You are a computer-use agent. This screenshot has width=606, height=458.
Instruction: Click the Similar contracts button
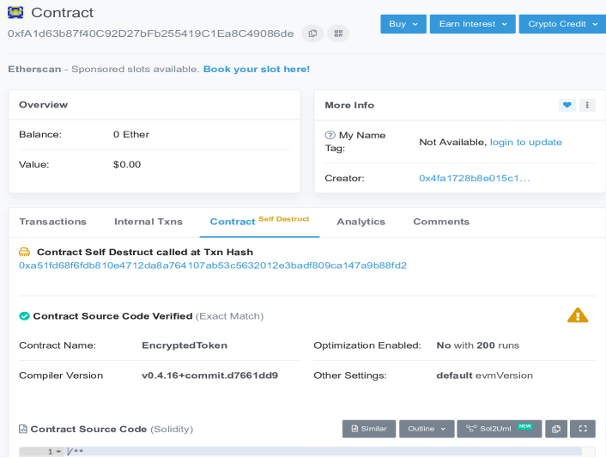point(368,429)
